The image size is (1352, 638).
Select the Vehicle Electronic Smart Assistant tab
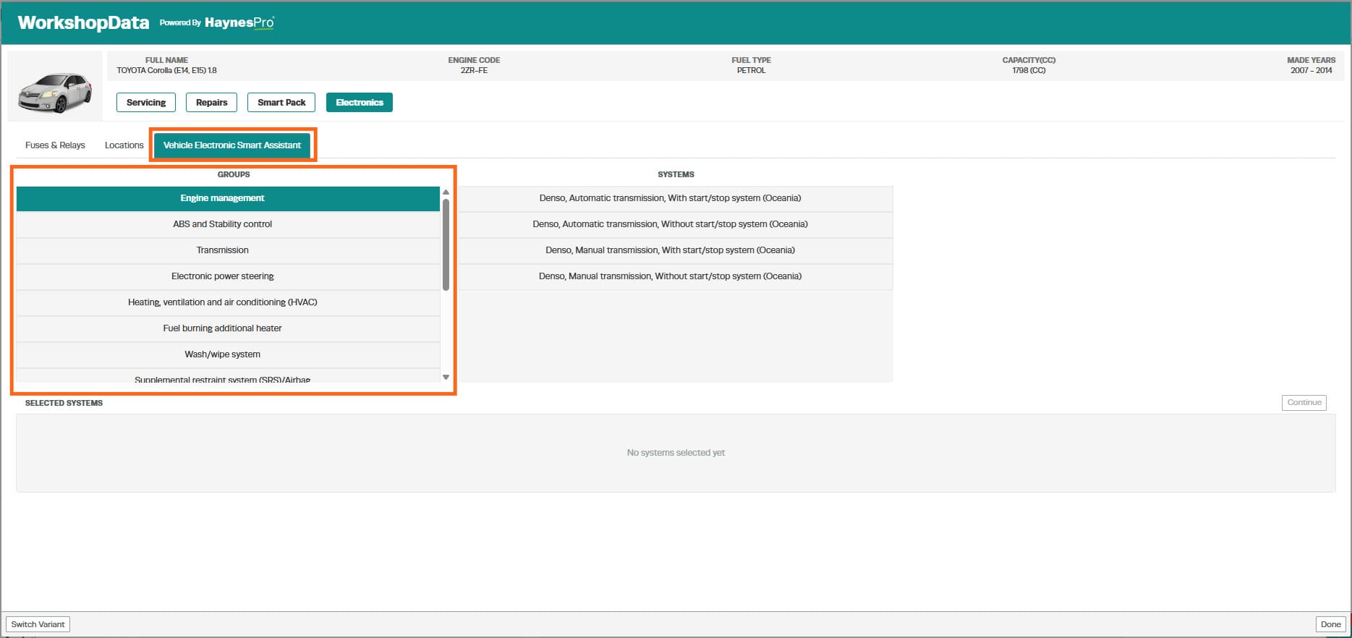coord(232,145)
